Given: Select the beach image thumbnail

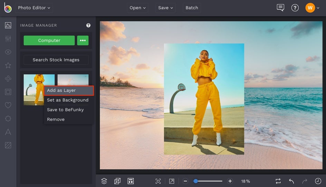Looking at the screenshot, I should [x=73, y=79].
